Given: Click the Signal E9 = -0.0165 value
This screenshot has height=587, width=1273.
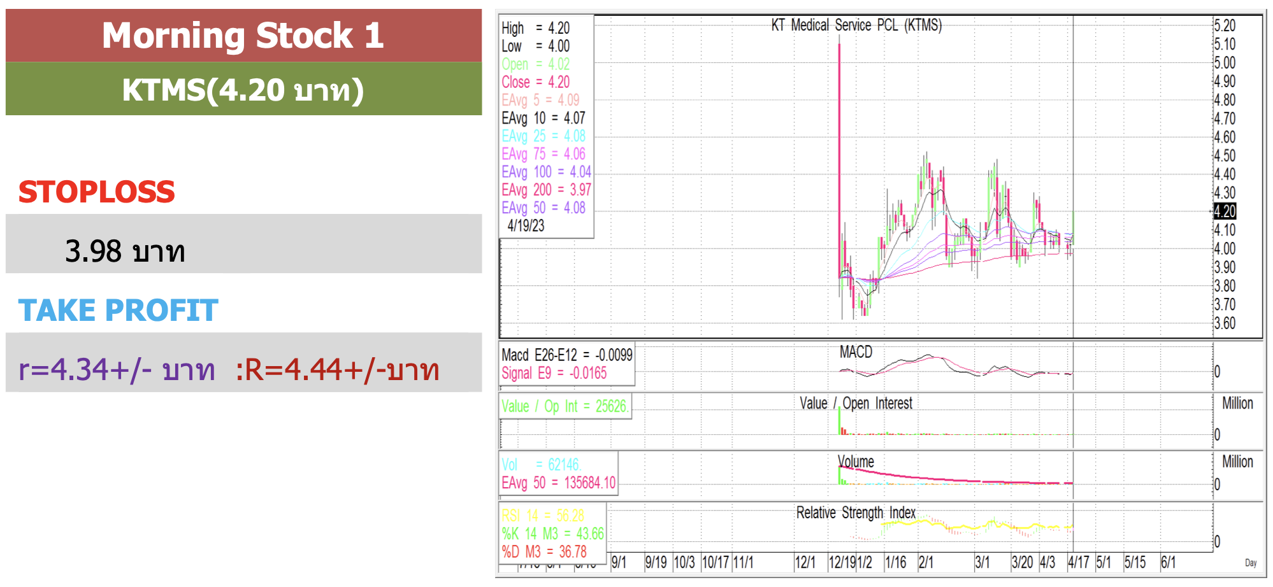Looking at the screenshot, I should tap(554, 373).
